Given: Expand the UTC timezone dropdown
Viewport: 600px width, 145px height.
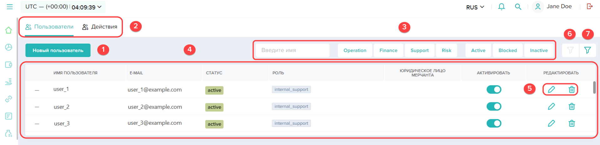Looking at the screenshot, I should coord(63,7).
